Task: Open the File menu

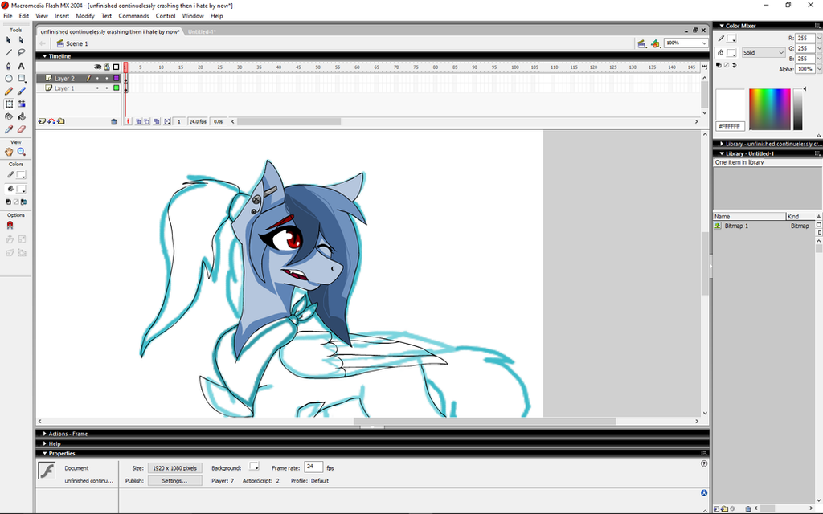Action: 8,16
